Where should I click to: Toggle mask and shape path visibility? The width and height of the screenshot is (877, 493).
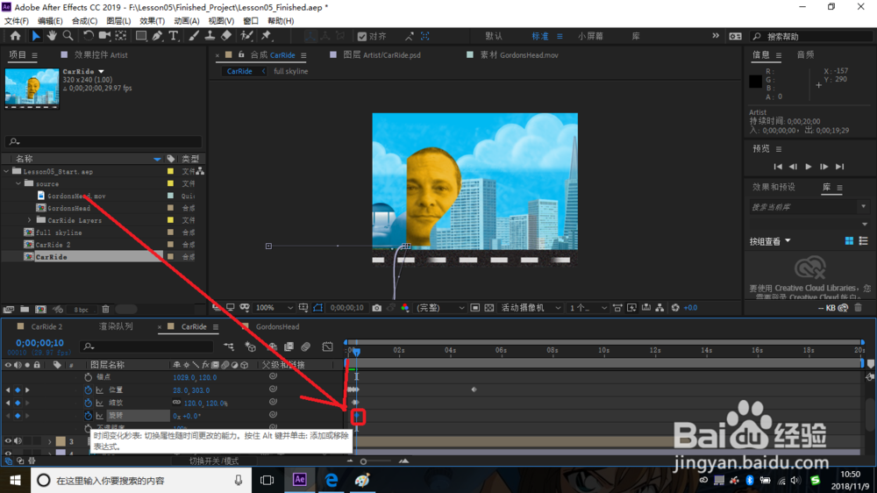point(317,308)
